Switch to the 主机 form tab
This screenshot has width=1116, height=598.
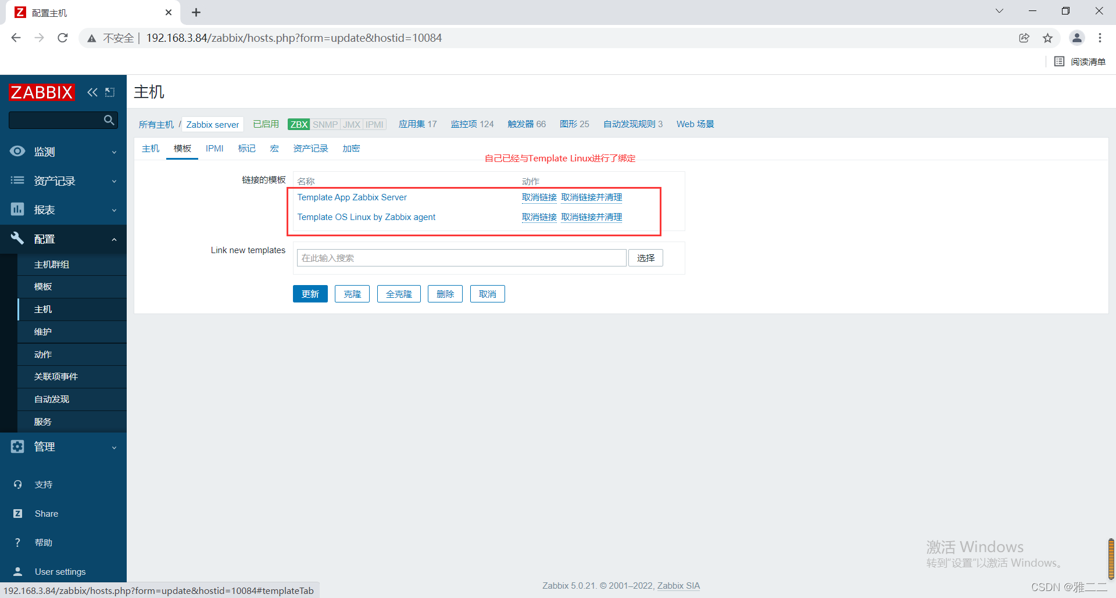click(x=151, y=149)
